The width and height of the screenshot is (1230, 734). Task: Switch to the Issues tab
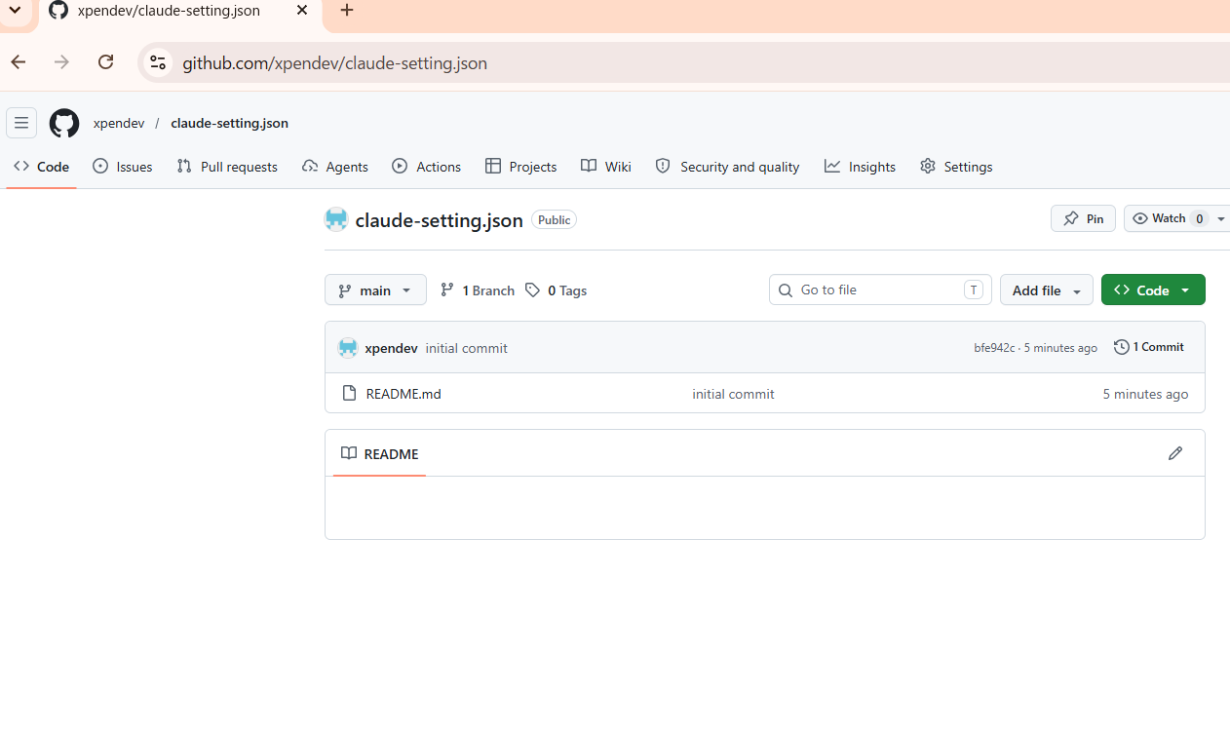click(x=123, y=167)
